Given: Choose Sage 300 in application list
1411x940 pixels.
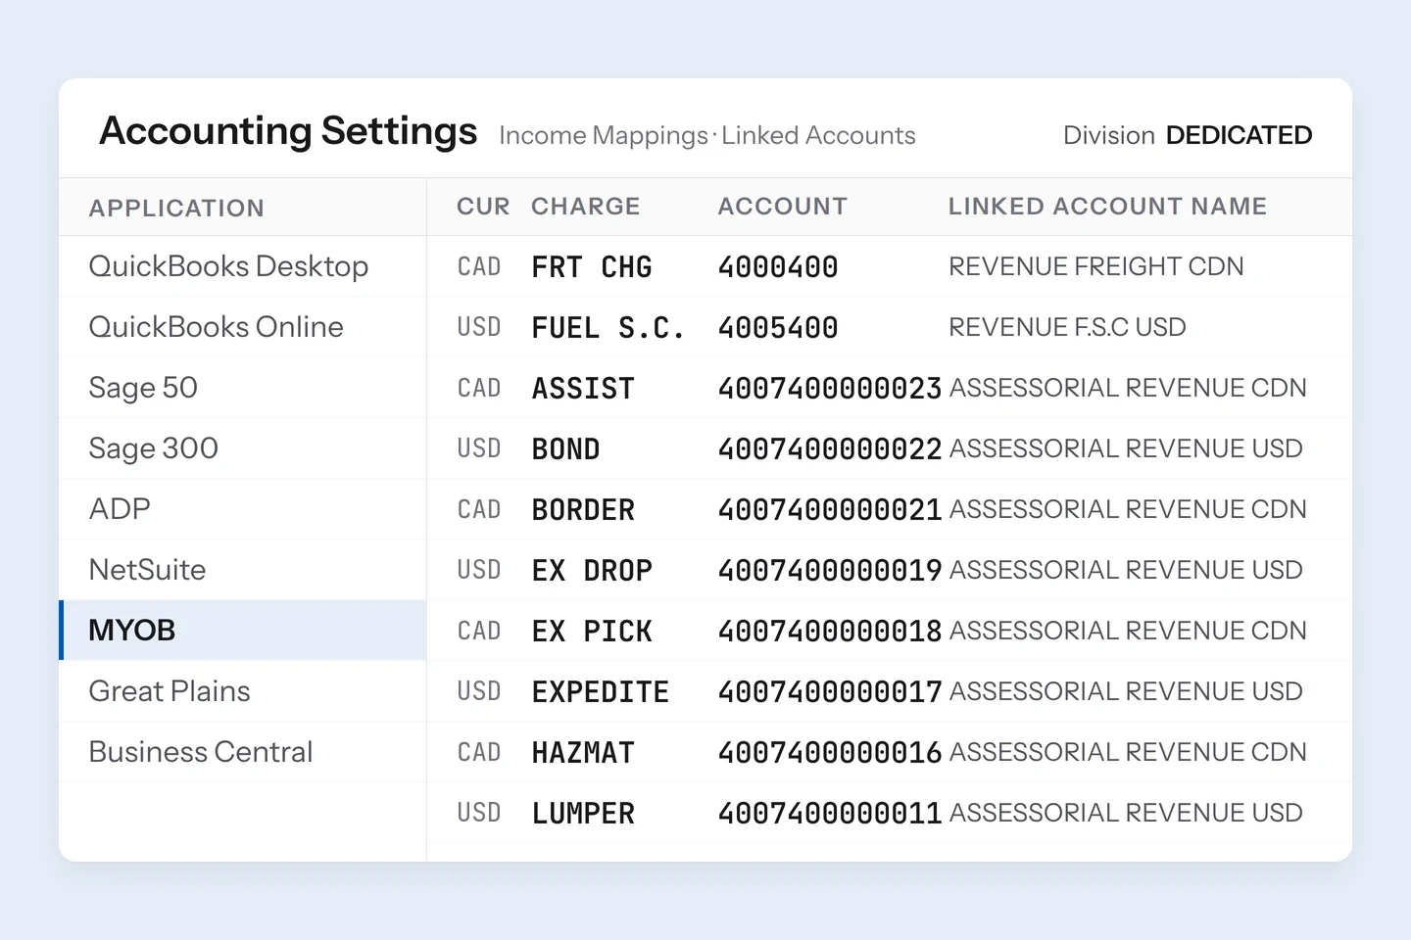Looking at the screenshot, I should tap(242, 448).
